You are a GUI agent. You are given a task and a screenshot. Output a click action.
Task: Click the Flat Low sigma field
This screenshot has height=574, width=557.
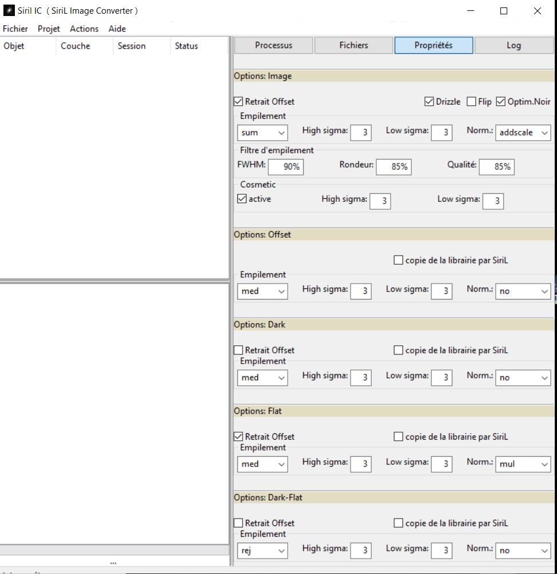441,464
